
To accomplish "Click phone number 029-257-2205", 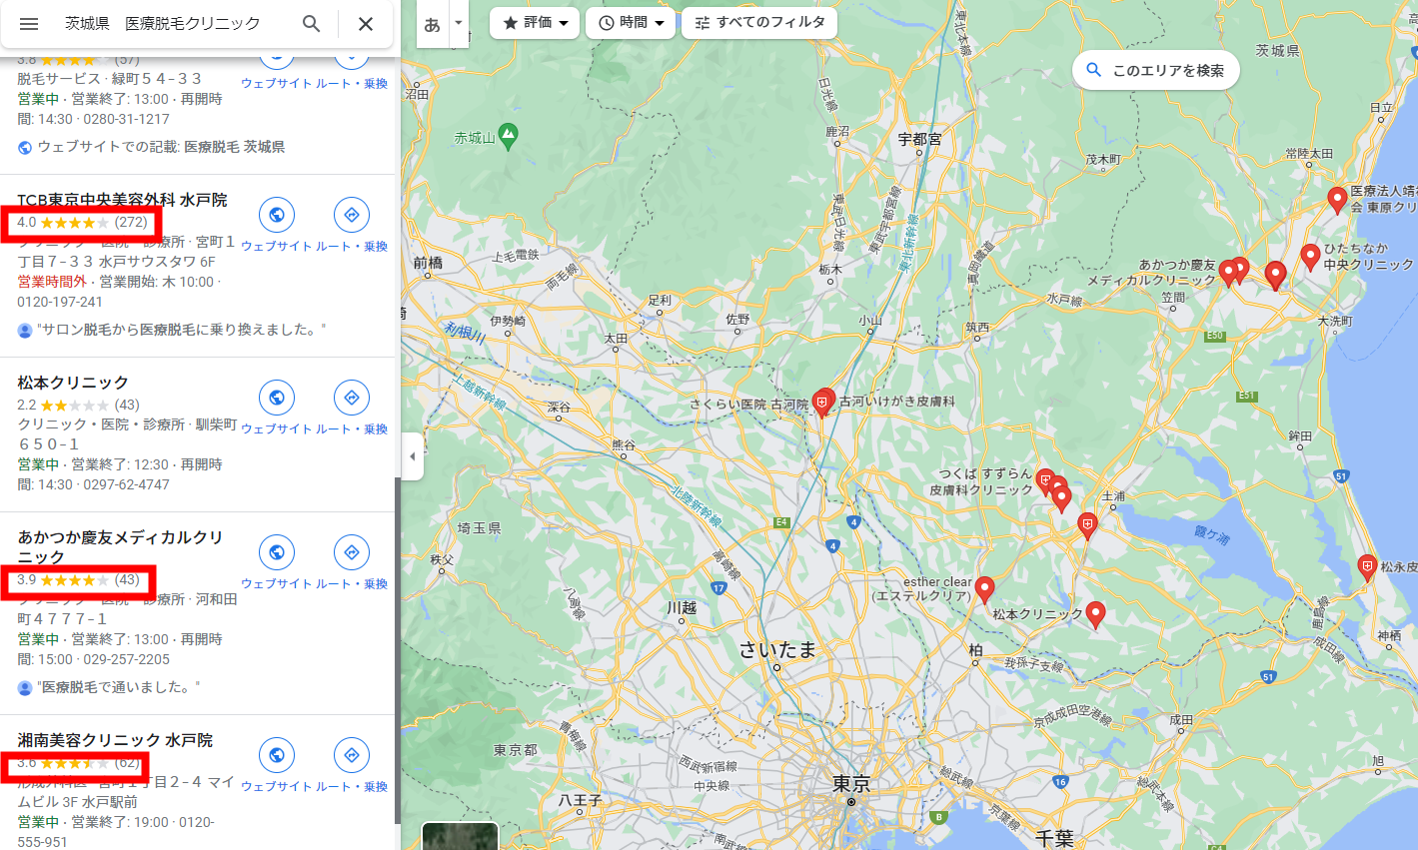I will point(126,659).
